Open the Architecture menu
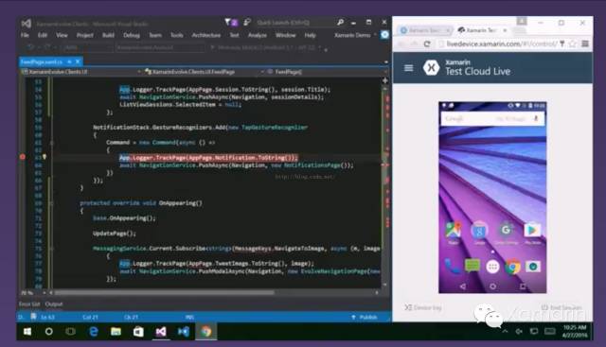Viewport: 606px width, 347px height. pyautogui.click(x=206, y=35)
